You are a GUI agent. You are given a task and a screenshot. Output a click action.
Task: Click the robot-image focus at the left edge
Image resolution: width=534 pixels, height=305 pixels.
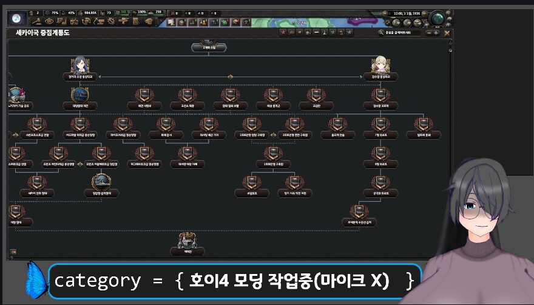[15, 95]
